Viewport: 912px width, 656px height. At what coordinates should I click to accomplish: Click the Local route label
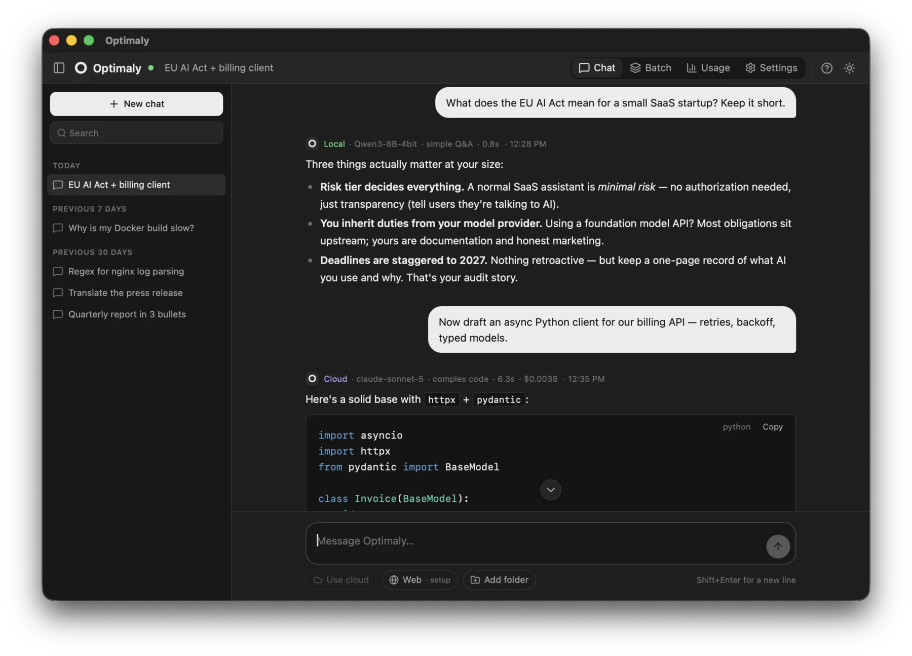click(x=334, y=144)
